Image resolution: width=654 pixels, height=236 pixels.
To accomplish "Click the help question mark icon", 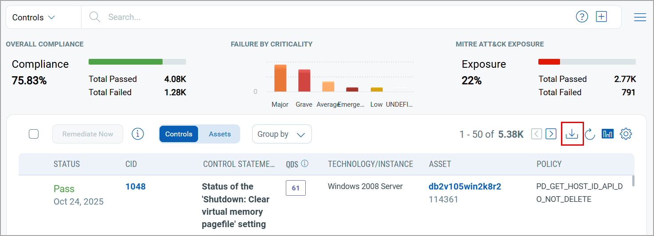I will coord(582,17).
